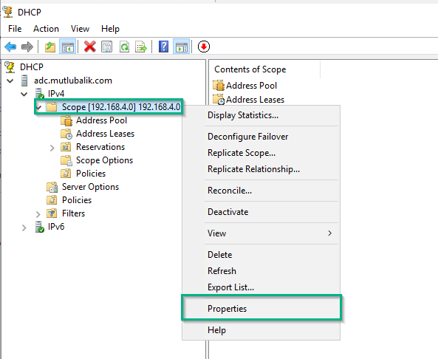The height and width of the screenshot is (359, 438).
Task: Open the Action menu
Action: coord(46,29)
